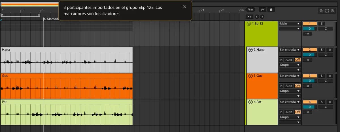Collapse the Ep 12 group track

(249, 24)
